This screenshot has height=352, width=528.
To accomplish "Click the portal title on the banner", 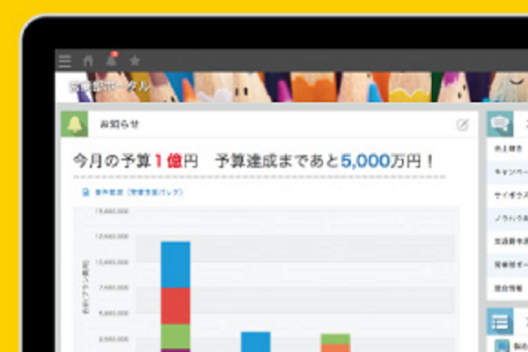I will click(110, 86).
